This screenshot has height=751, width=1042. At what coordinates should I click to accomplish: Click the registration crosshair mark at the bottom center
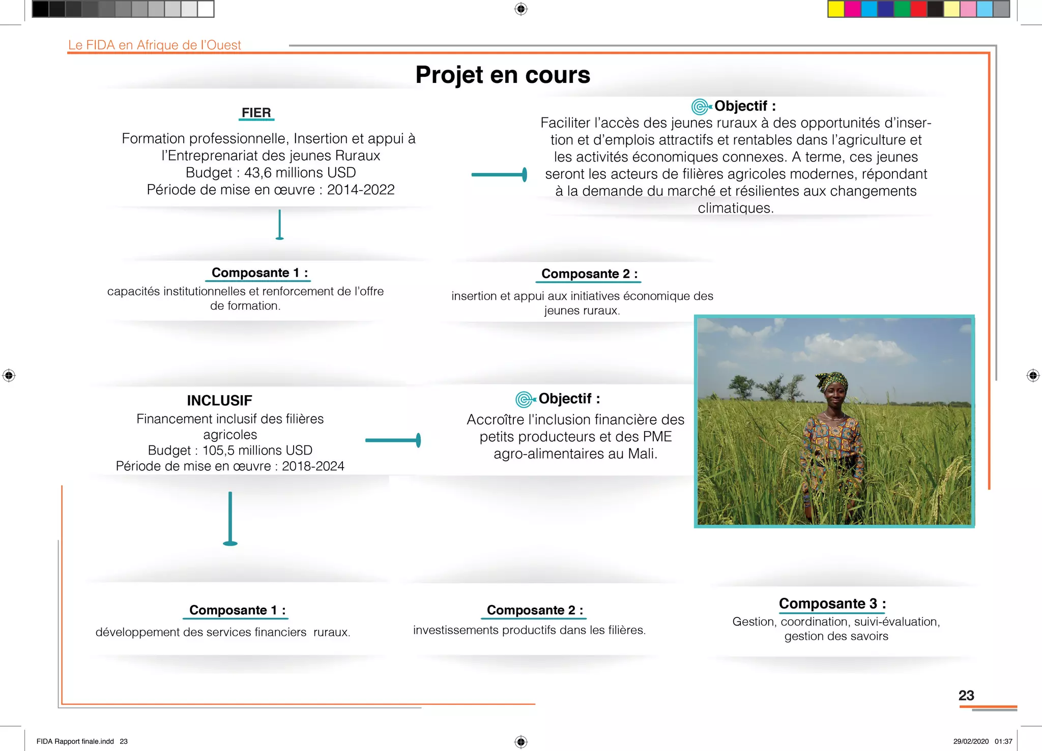[521, 741]
